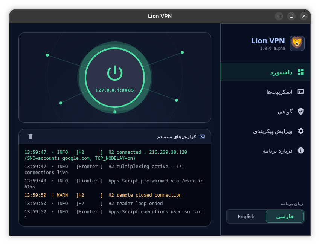This screenshot has width=320, height=245.
Task: Click the زبان برنامه language label
Action: point(292,204)
